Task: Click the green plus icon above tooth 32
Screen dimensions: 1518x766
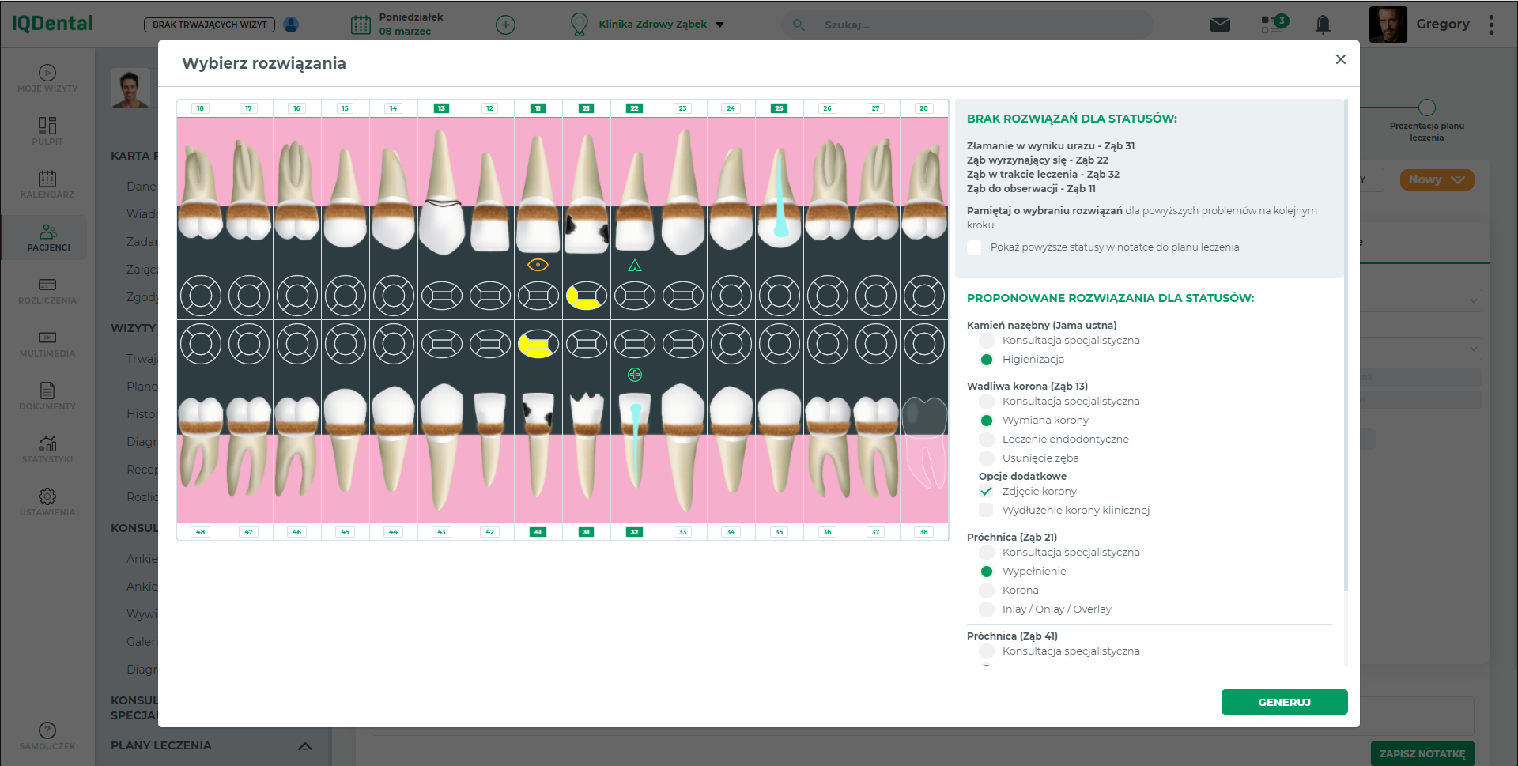Action: coord(634,375)
